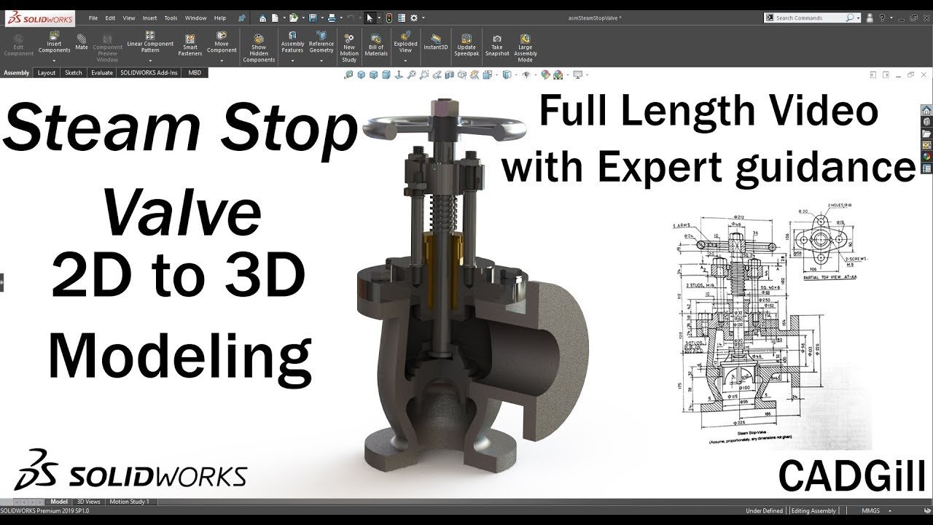Click the Smart Fasteners tool
The height and width of the screenshot is (525, 933).
coord(190,44)
